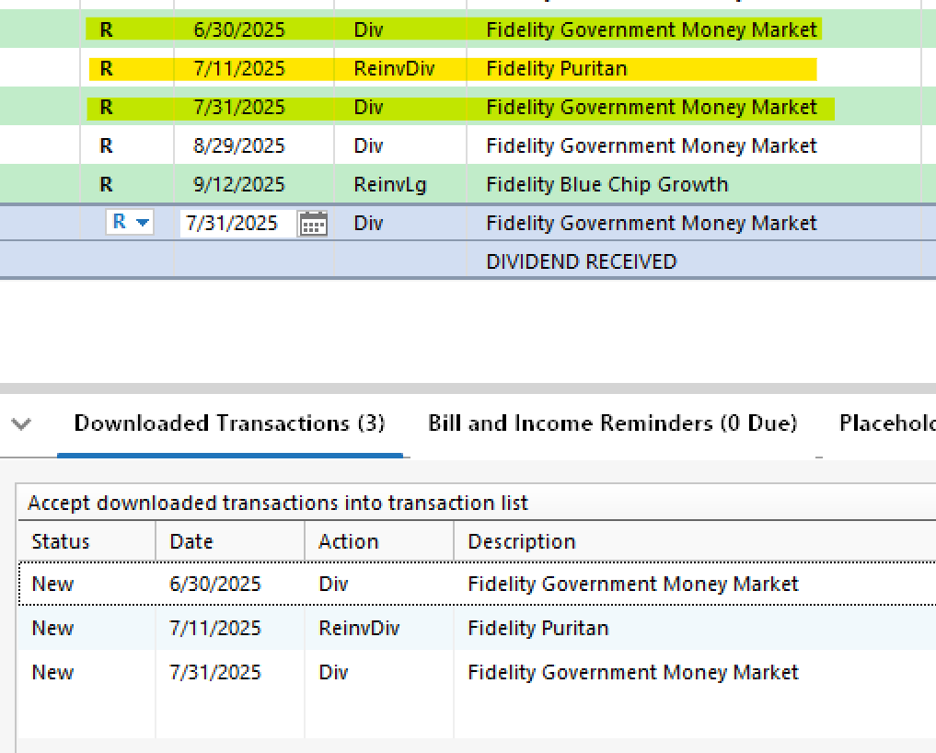
Task: Edit the 7/31/2025 date input field
Action: (x=237, y=224)
